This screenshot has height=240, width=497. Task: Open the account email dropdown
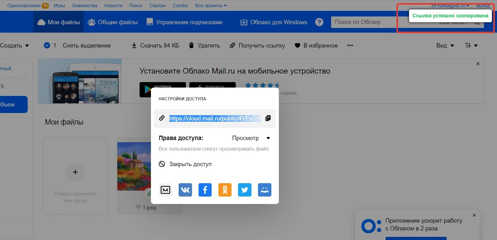[450, 6]
